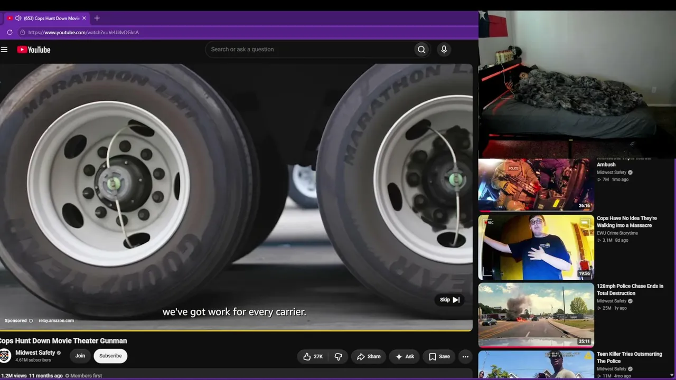Close the Cops Hunt Down Movie tab
This screenshot has width=676, height=380.
(x=83, y=18)
